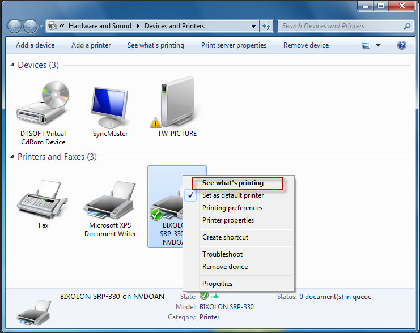Select Printer properties in context menu
The width and height of the screenshot is (420, 333).
click(228, 220)
